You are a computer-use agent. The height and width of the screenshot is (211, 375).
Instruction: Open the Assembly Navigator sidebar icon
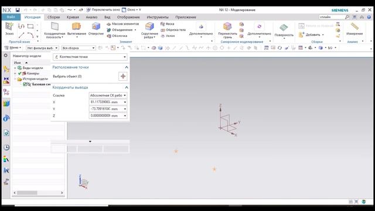pyautogui.click(x=6, y=69)
